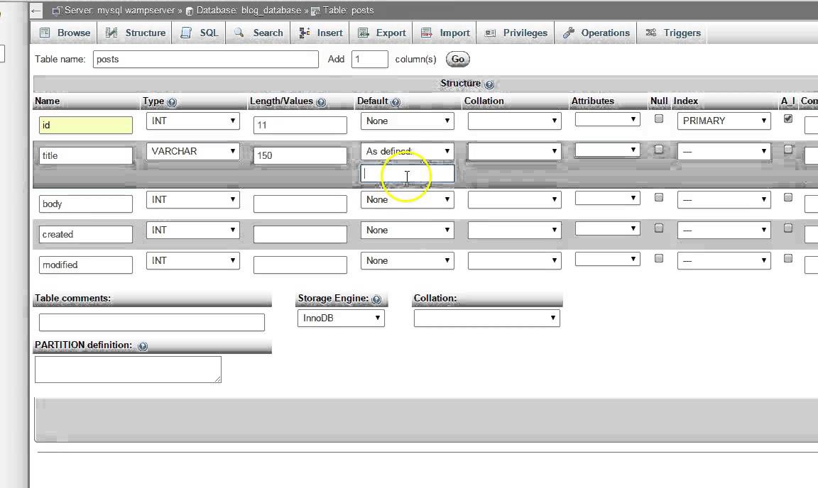Click the Table comments input field

click(x=152, y=322)
